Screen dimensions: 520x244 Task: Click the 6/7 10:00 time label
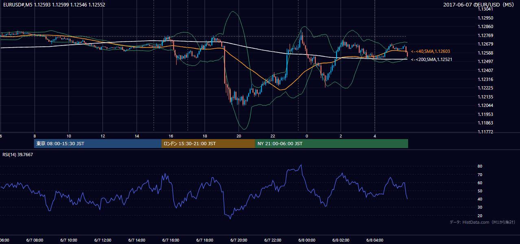point(69,240)
